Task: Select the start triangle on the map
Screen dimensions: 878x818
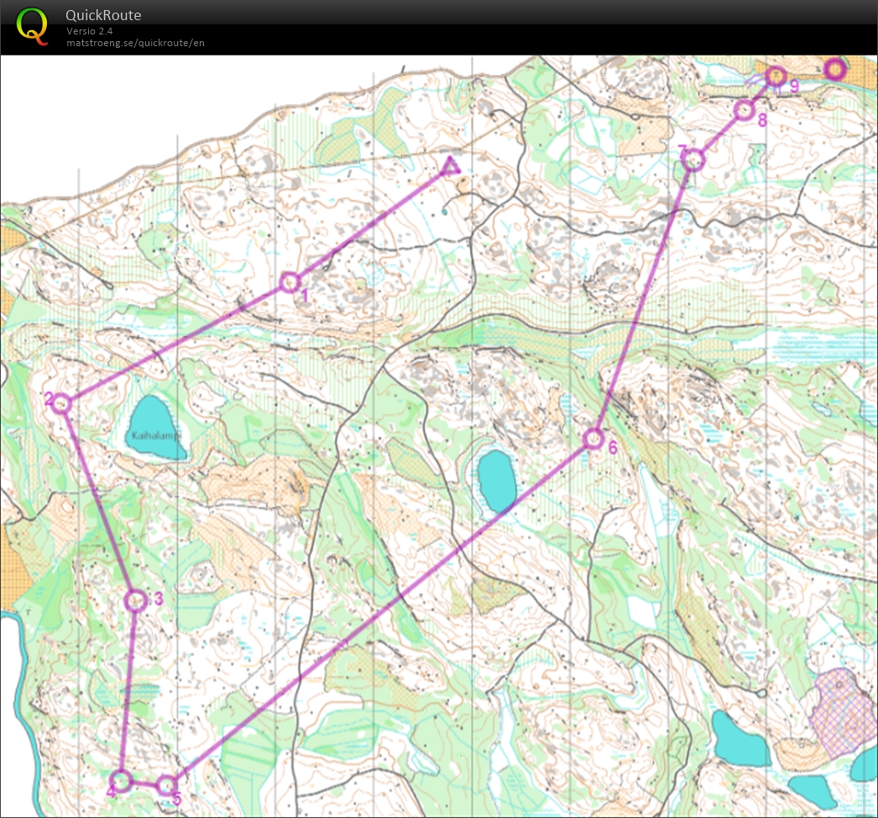Action: coord(450,166)
